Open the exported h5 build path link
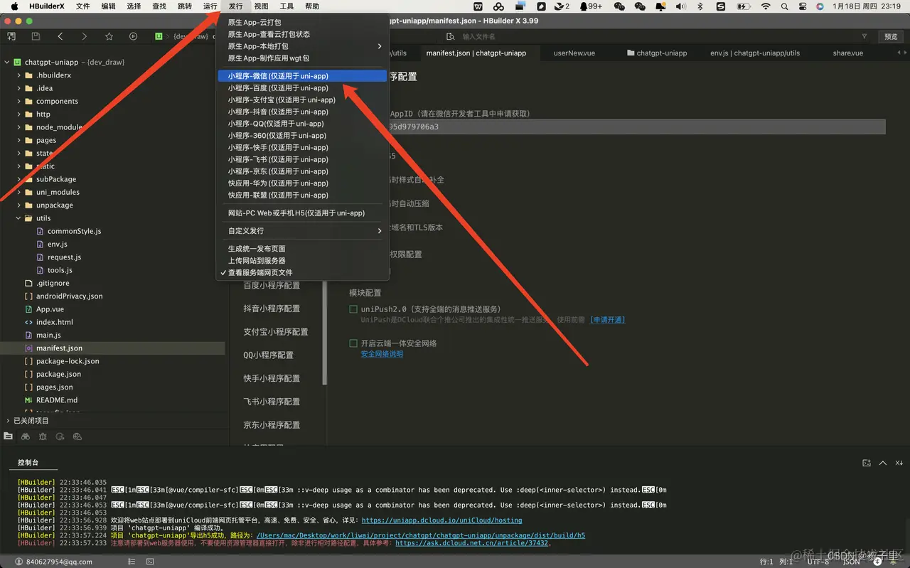Screen dimensions: 910x568 421,535
